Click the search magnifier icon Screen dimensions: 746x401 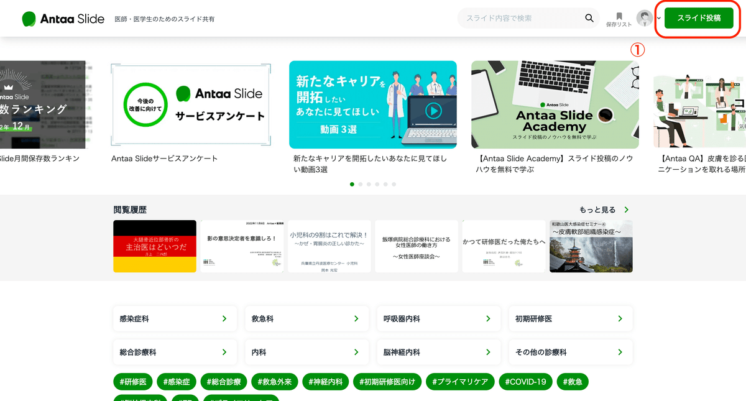(589, 18)
